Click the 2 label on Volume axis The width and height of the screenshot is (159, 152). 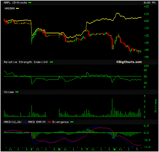144,107
